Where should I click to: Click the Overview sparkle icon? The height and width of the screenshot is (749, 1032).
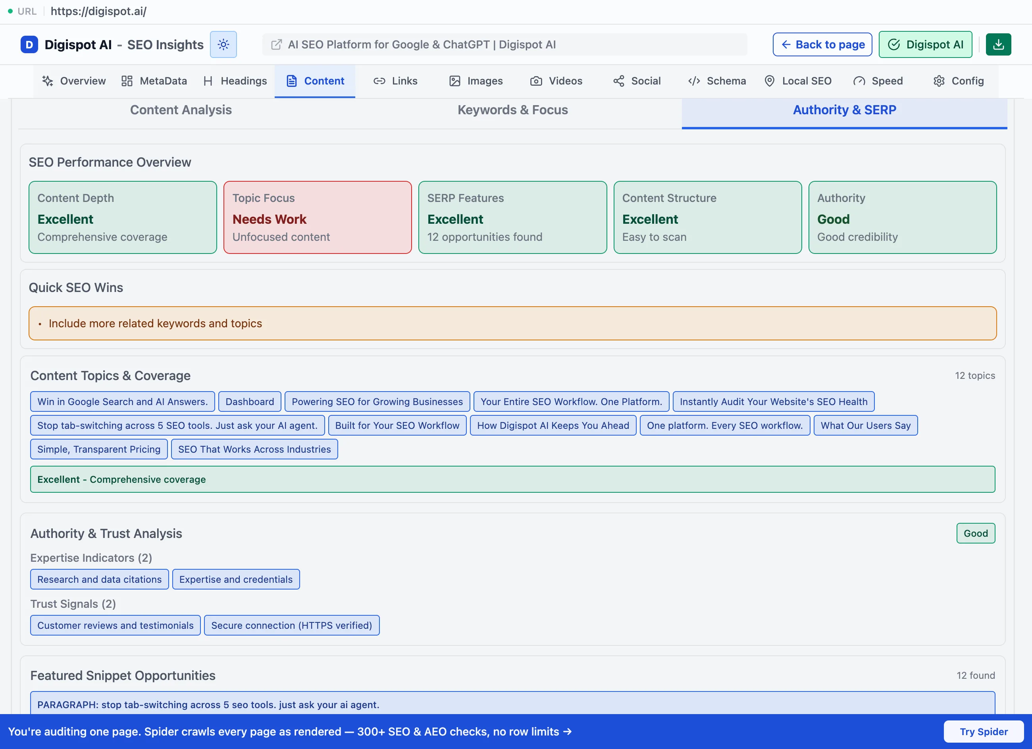point(48,81)
